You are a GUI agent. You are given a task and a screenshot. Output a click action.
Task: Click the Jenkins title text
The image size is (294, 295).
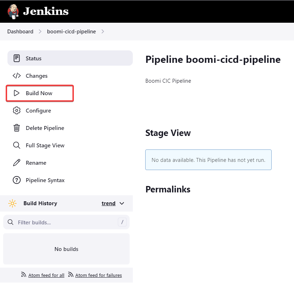(x=46, y=11)
